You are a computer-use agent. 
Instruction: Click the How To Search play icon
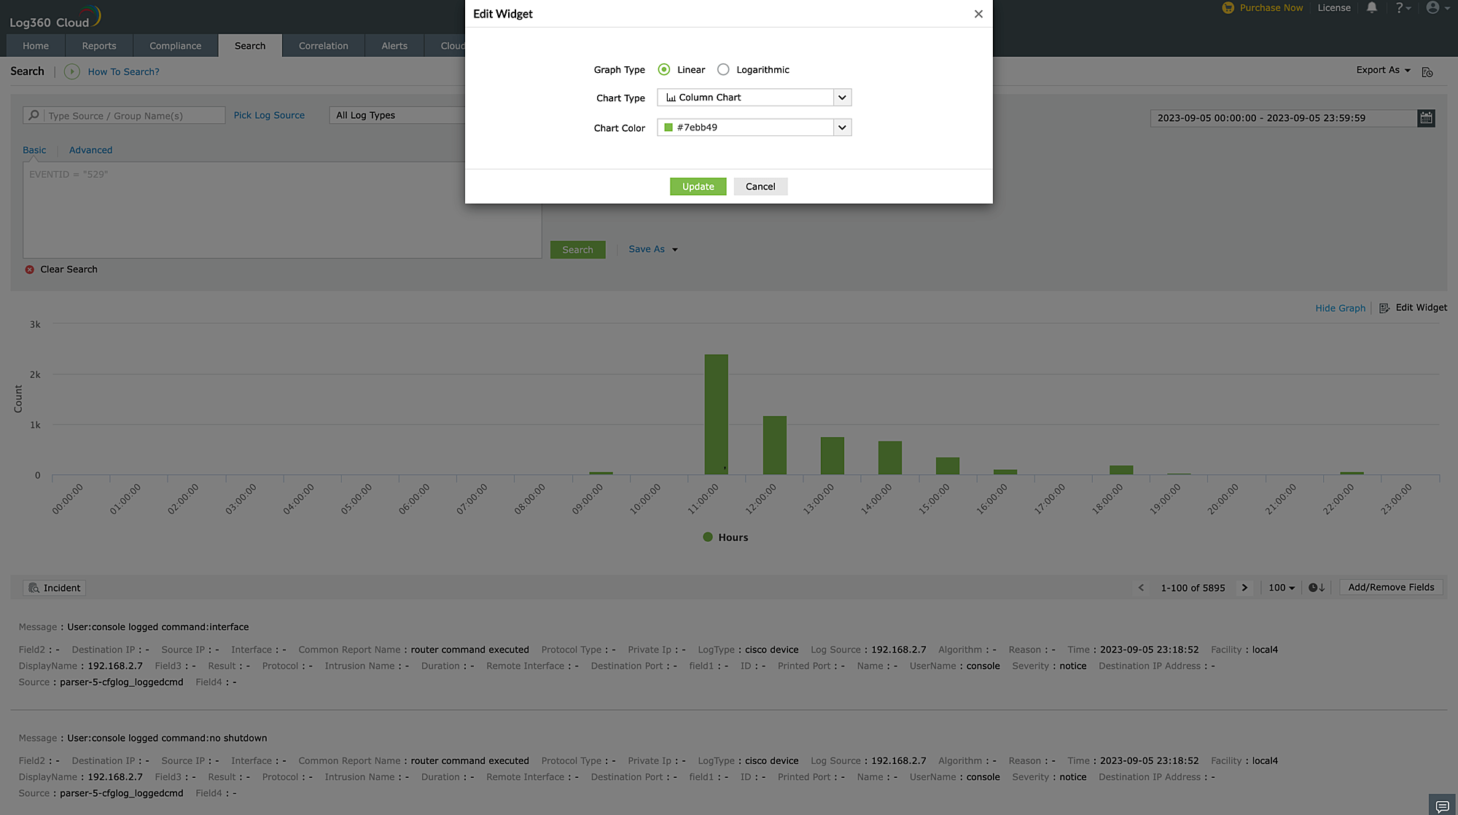point(71,71)
